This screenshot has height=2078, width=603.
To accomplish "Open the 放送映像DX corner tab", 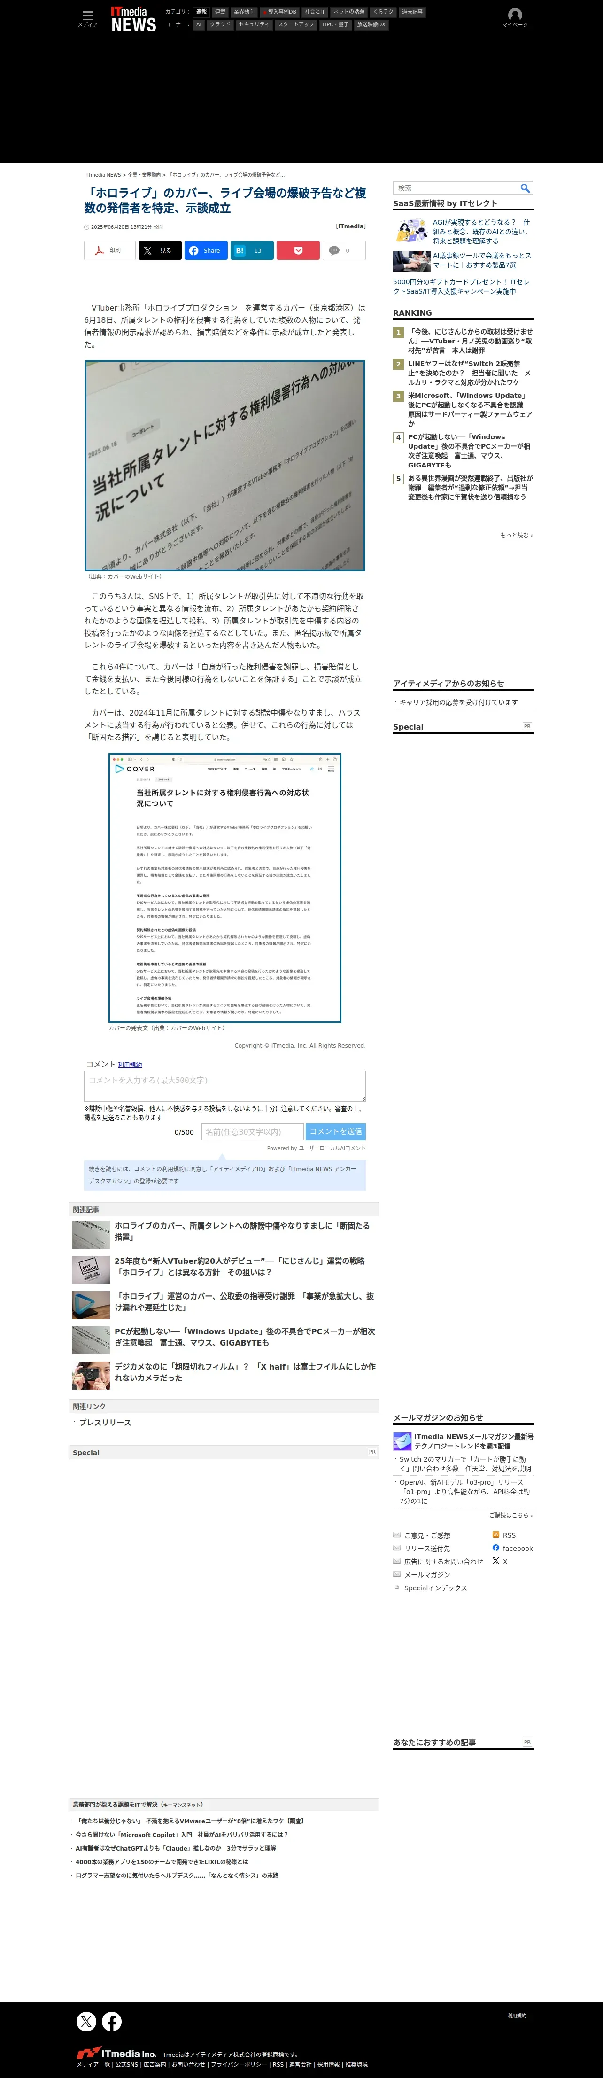I will point(371,24).
